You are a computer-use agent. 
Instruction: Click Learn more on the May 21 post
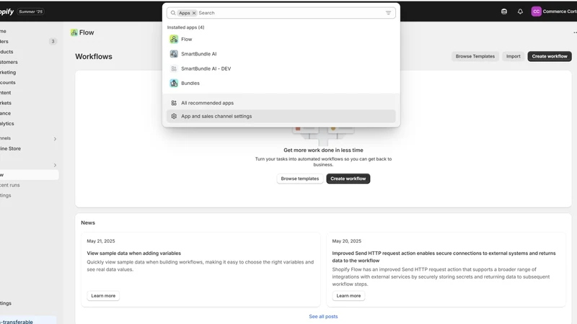coord(103,296)
